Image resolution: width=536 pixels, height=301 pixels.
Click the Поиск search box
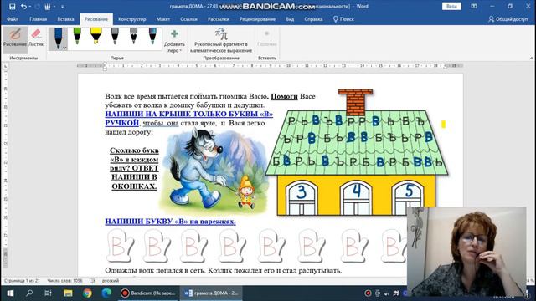pyautogui.click(x=344, y=19)
